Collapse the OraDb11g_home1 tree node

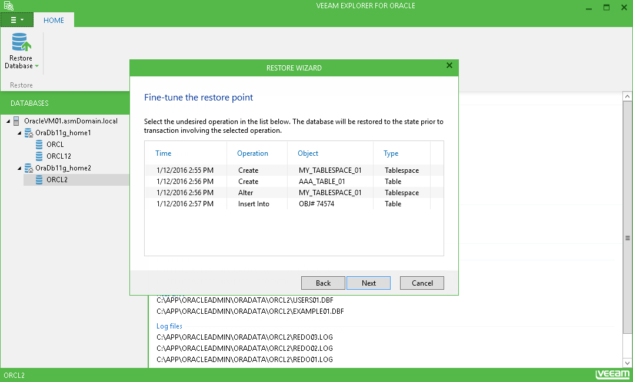tap(19, 133)
